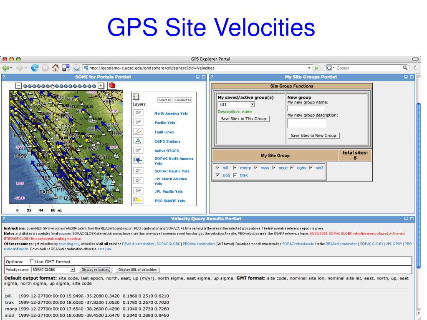Viewport: 427px width, 320px height.
Task: Click the red tool icon above the map
Action: 112,86
